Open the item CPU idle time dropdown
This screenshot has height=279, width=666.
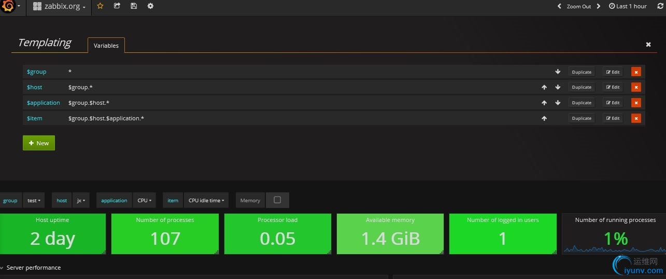coord(206,200)
